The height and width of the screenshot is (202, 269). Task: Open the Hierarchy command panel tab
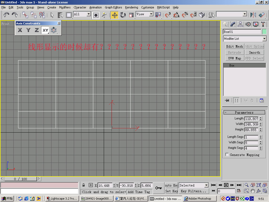click(240, 24)
